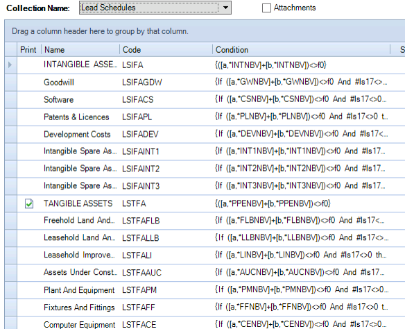Select the INTANGIBLE ASSE... row indicator arrow
The width and height of the screenshot is (405, 329).
[x=10, y=65]
